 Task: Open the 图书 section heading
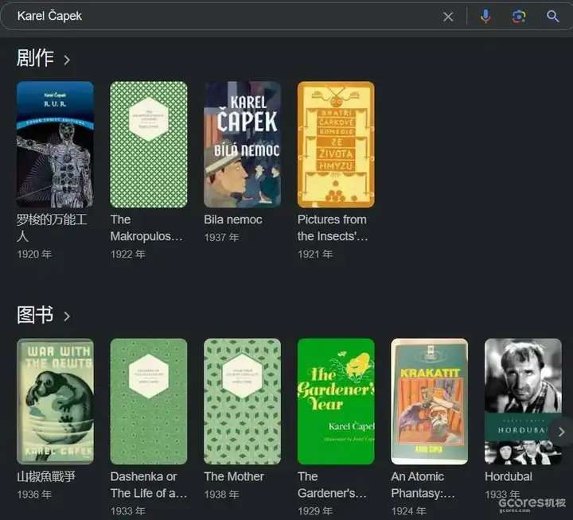(x=35, y=315)
